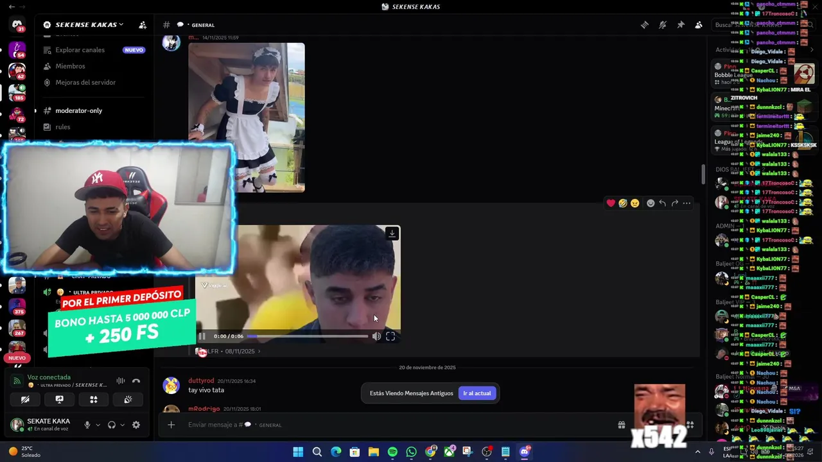Open weather widget showing 25°C Soleado

pyautogui.click(x=25, y=452)
